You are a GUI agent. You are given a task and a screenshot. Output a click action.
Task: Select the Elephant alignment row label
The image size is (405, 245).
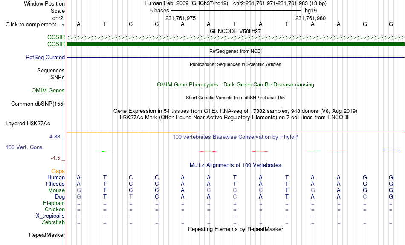(54, 203)
